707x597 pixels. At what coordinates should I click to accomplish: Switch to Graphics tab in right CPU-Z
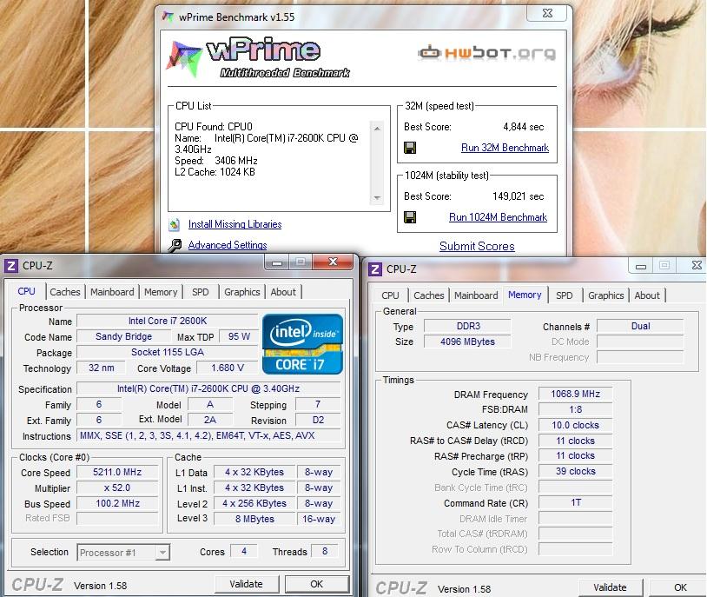(606, 295)
